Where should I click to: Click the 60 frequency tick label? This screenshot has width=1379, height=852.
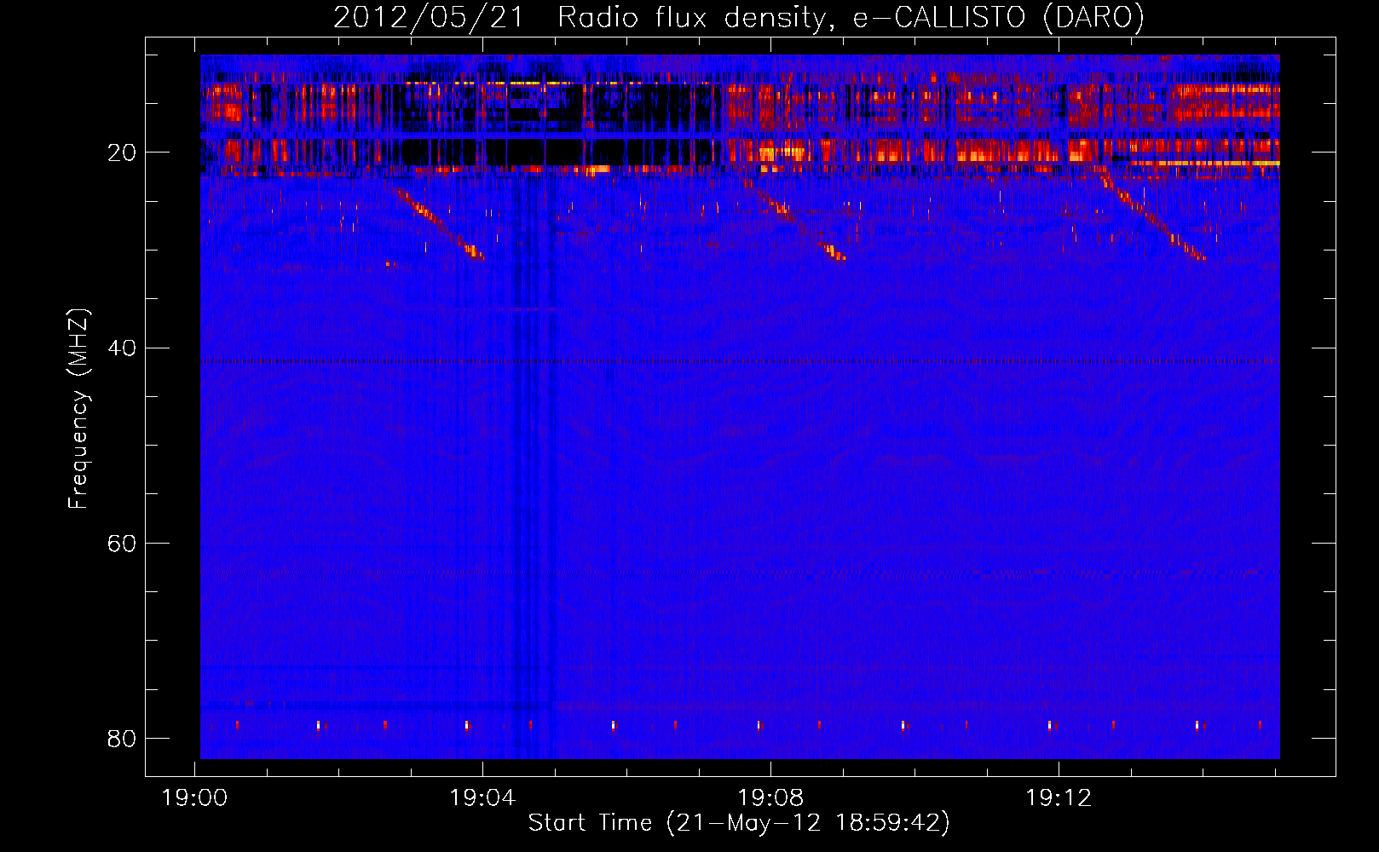122,543
